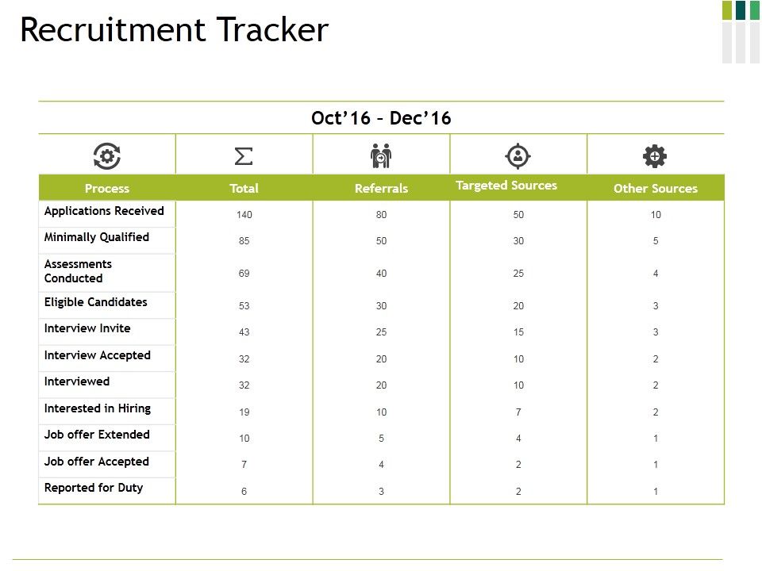Select the Reported for Duty row label

(x=94, y=488)
